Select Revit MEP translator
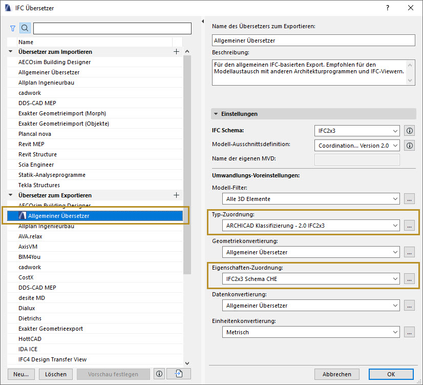 coord(95,144)
